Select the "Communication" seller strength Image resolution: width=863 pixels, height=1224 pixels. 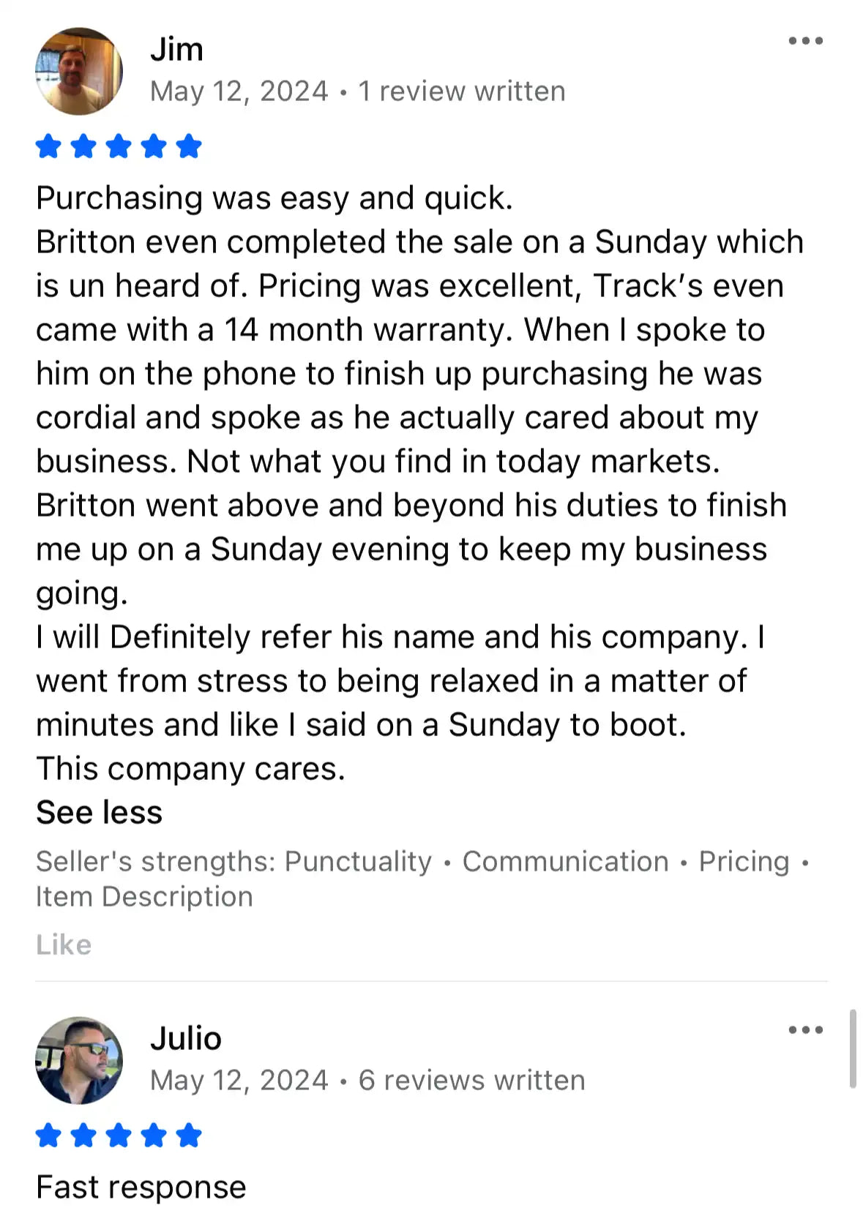click(565, 862)
